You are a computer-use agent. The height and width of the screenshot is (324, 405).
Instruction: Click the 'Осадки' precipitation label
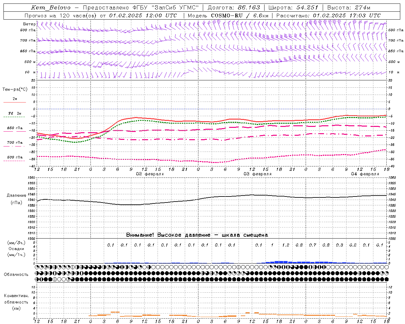16,249
